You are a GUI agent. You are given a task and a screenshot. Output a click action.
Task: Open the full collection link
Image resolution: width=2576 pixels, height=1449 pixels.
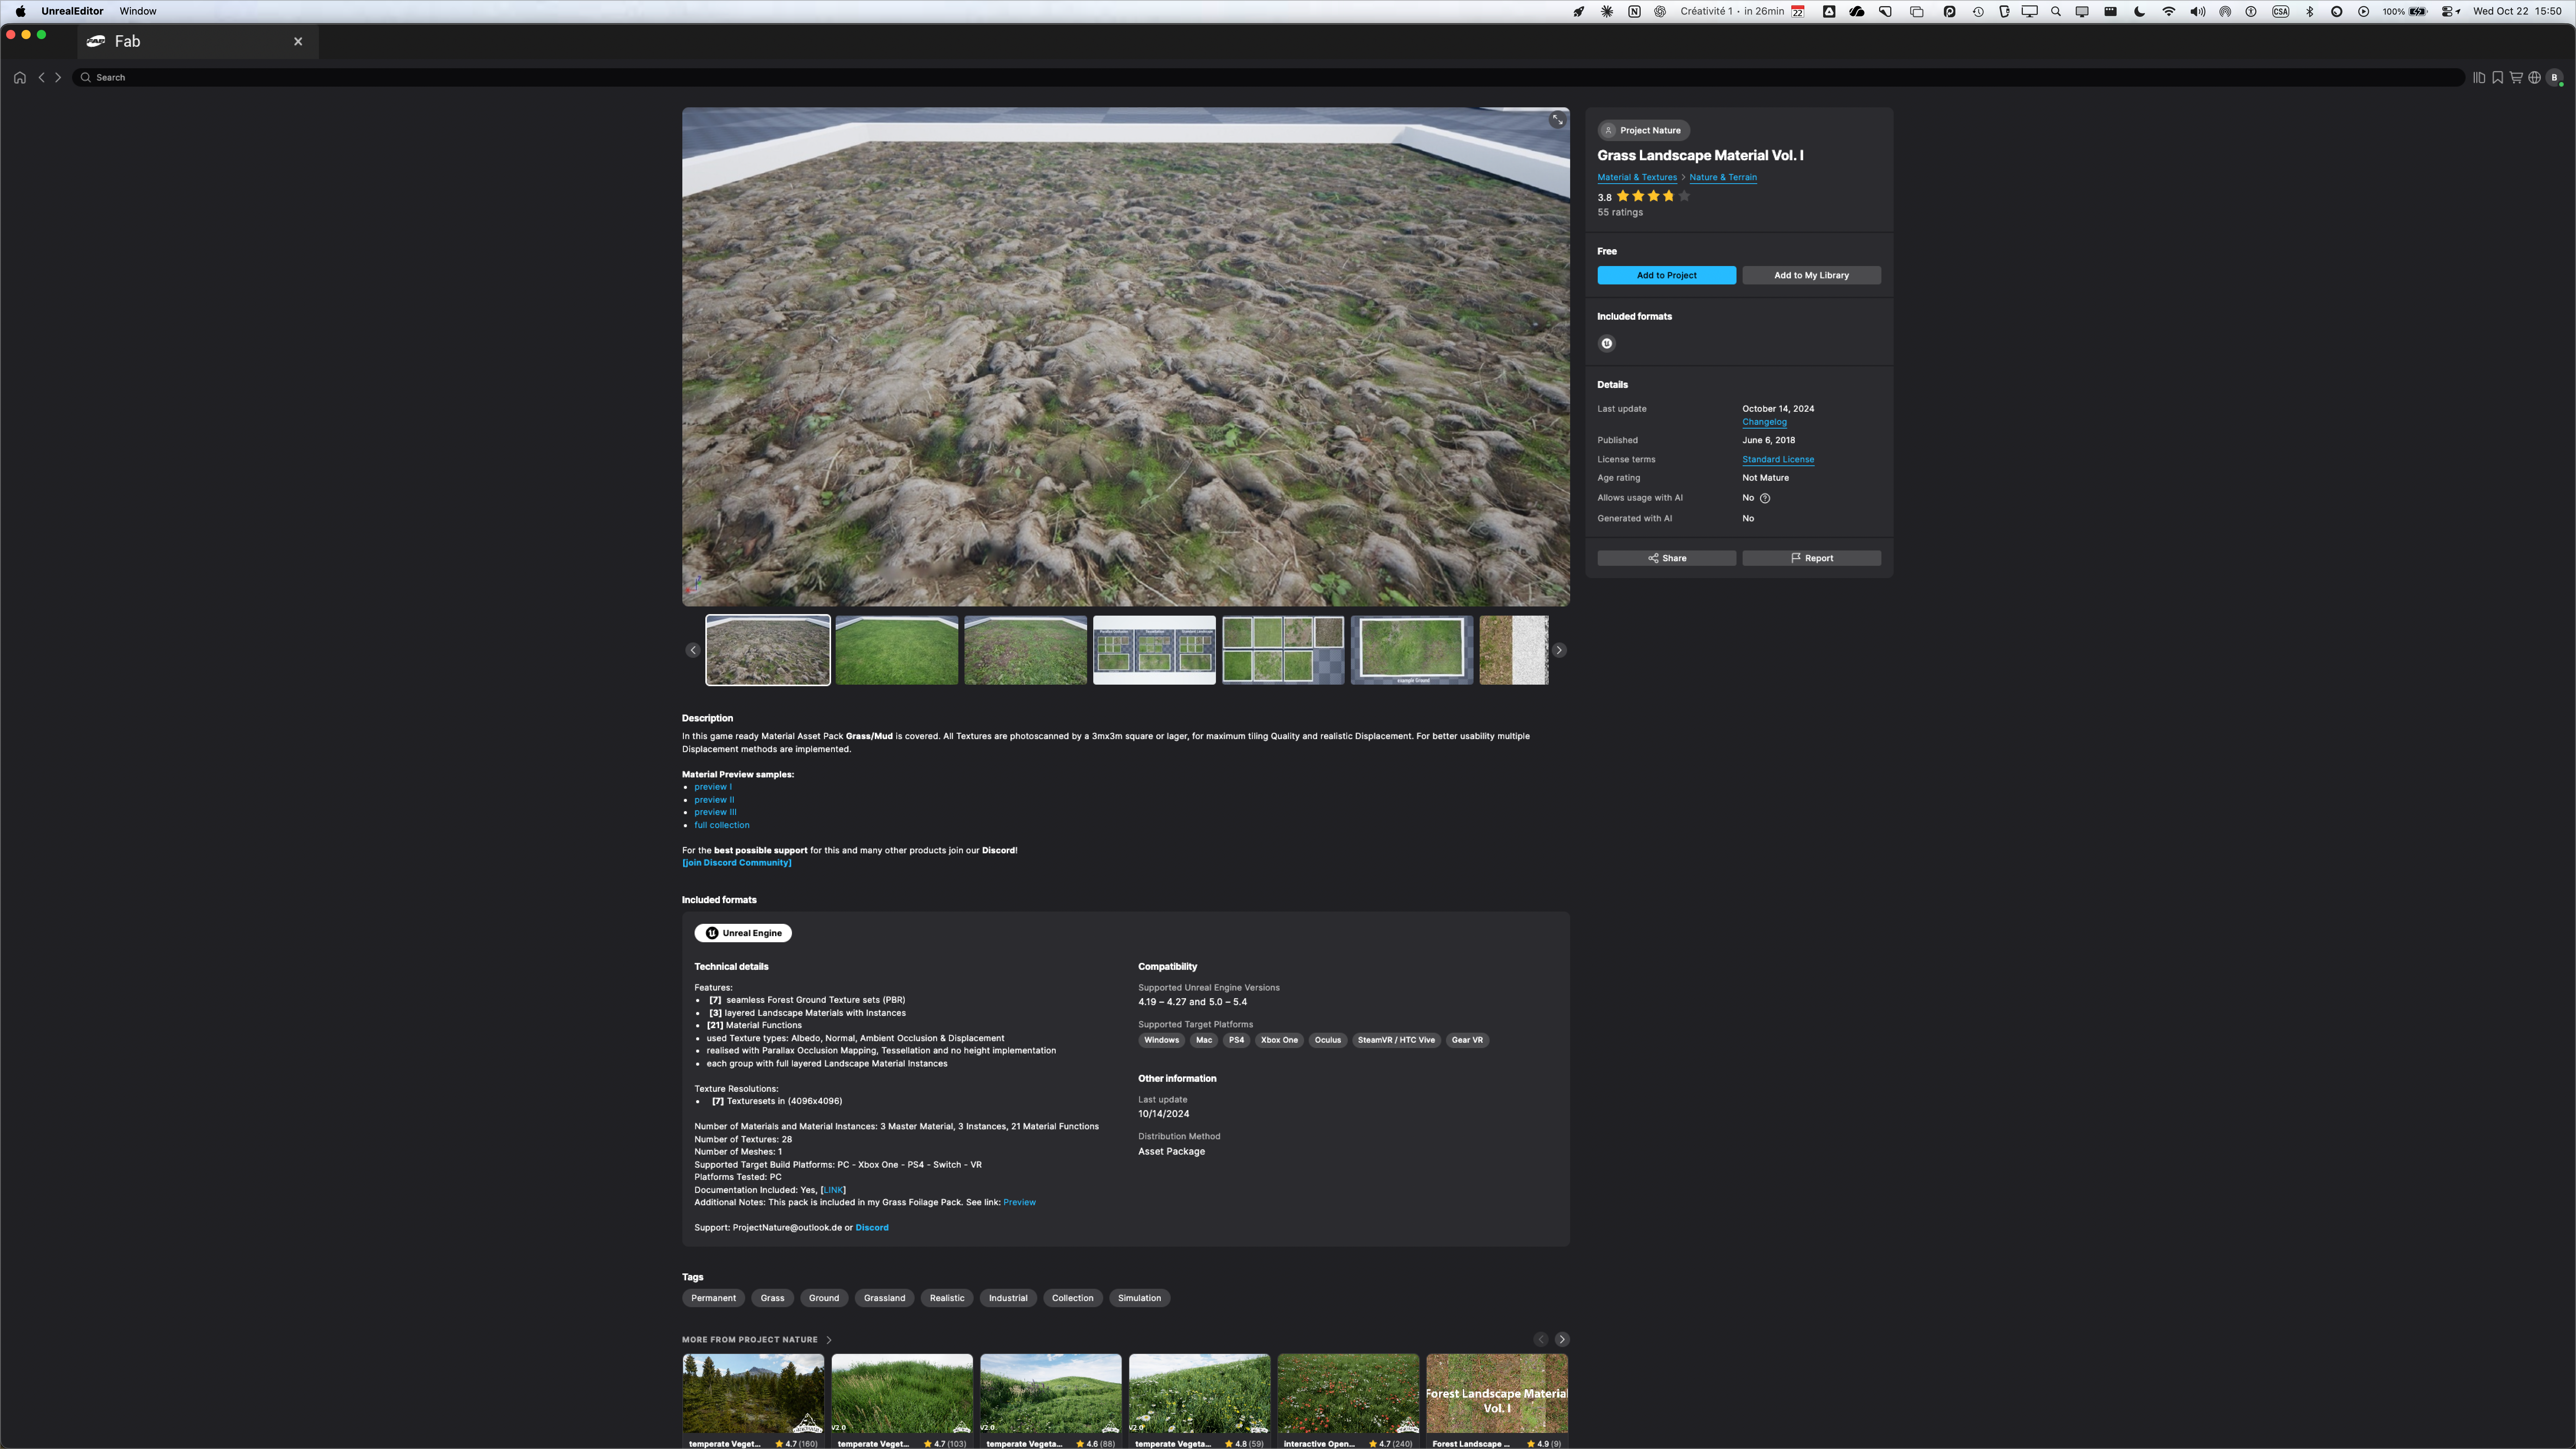[722, 825]
